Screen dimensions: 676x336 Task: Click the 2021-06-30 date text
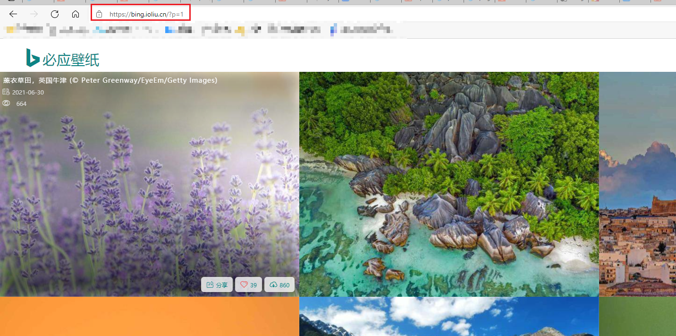[x=28, y=92]
